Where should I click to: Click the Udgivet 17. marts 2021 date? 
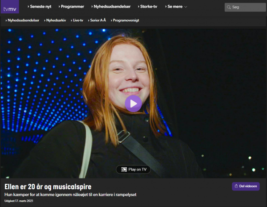coord(19,201)
